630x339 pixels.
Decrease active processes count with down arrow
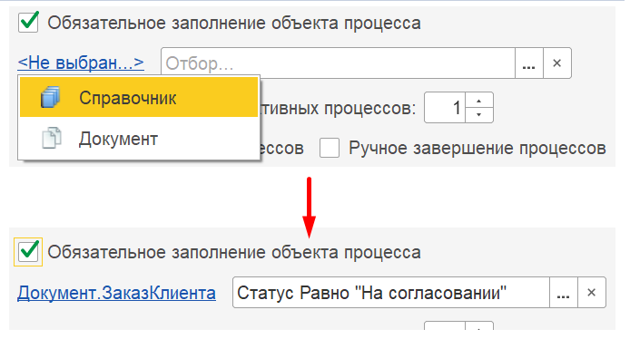tap(479, 115)
